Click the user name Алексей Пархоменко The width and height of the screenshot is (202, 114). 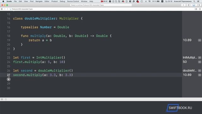coord(182,1)
